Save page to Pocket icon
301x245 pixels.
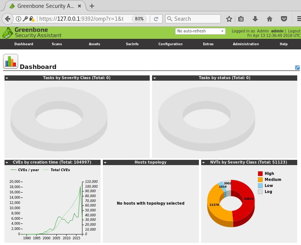284,19
